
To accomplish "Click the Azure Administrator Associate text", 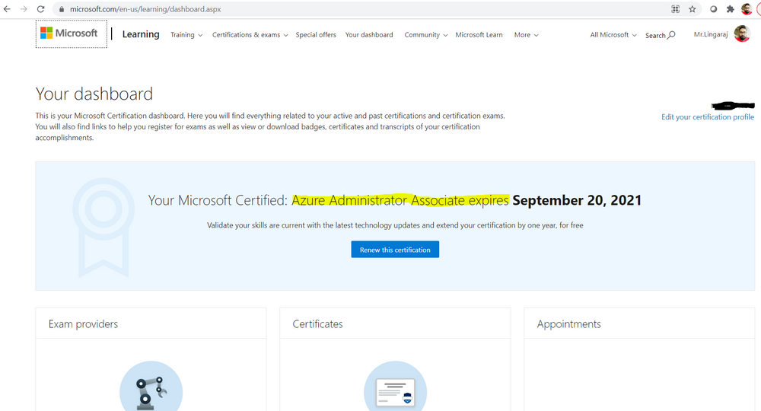I will [x=378, y=200].
